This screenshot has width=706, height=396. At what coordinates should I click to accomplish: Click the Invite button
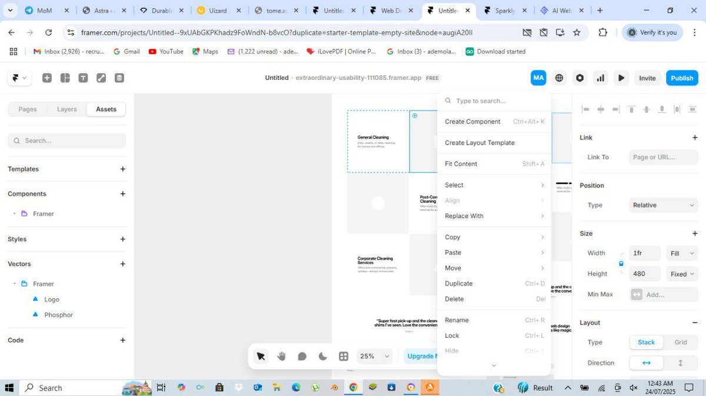pyautogui.click(x=647, y=78)
